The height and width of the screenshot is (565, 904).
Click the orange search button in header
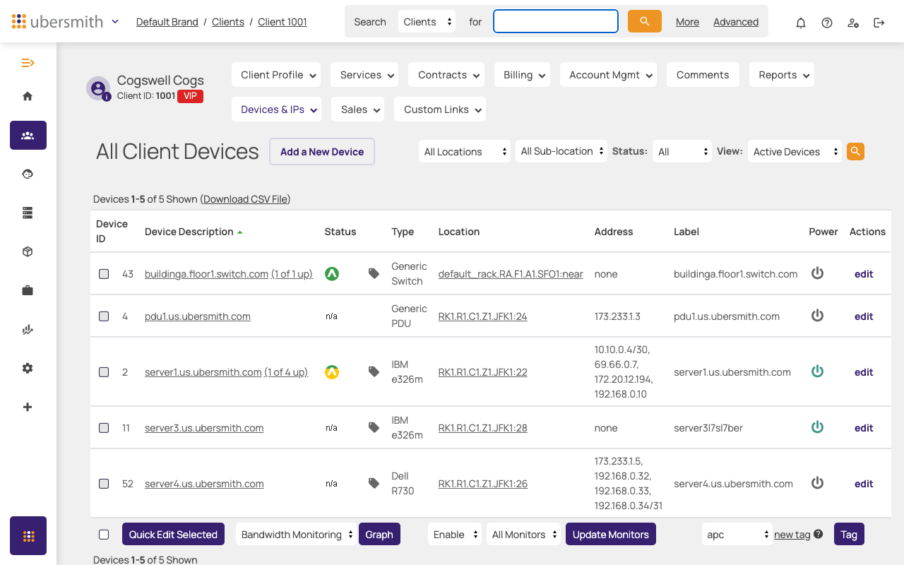click(645, 21)
